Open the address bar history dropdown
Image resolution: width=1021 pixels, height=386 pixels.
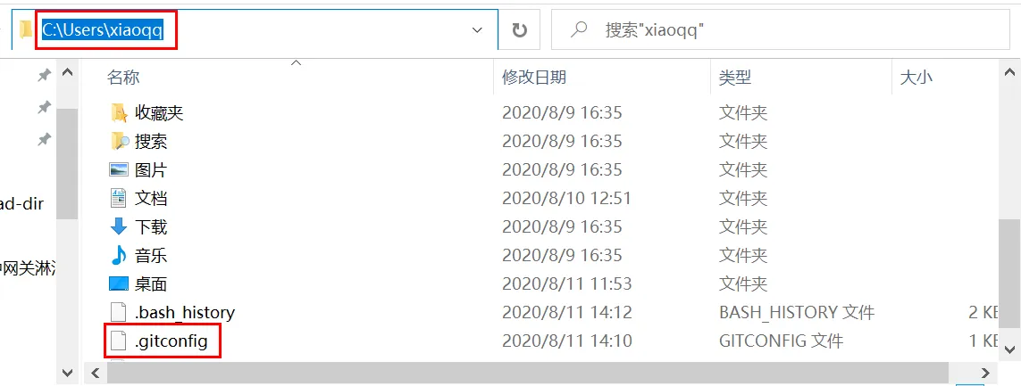point(477,30)
